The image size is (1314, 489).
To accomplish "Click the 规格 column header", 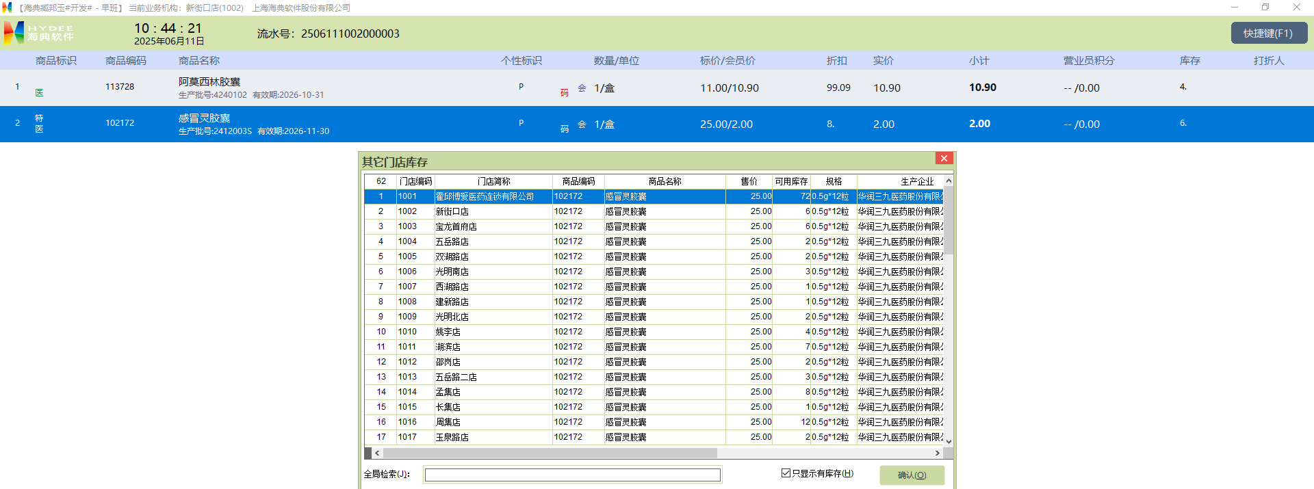I will point(834,181).
